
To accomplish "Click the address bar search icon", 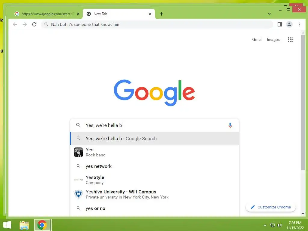I will pos(46,24).
